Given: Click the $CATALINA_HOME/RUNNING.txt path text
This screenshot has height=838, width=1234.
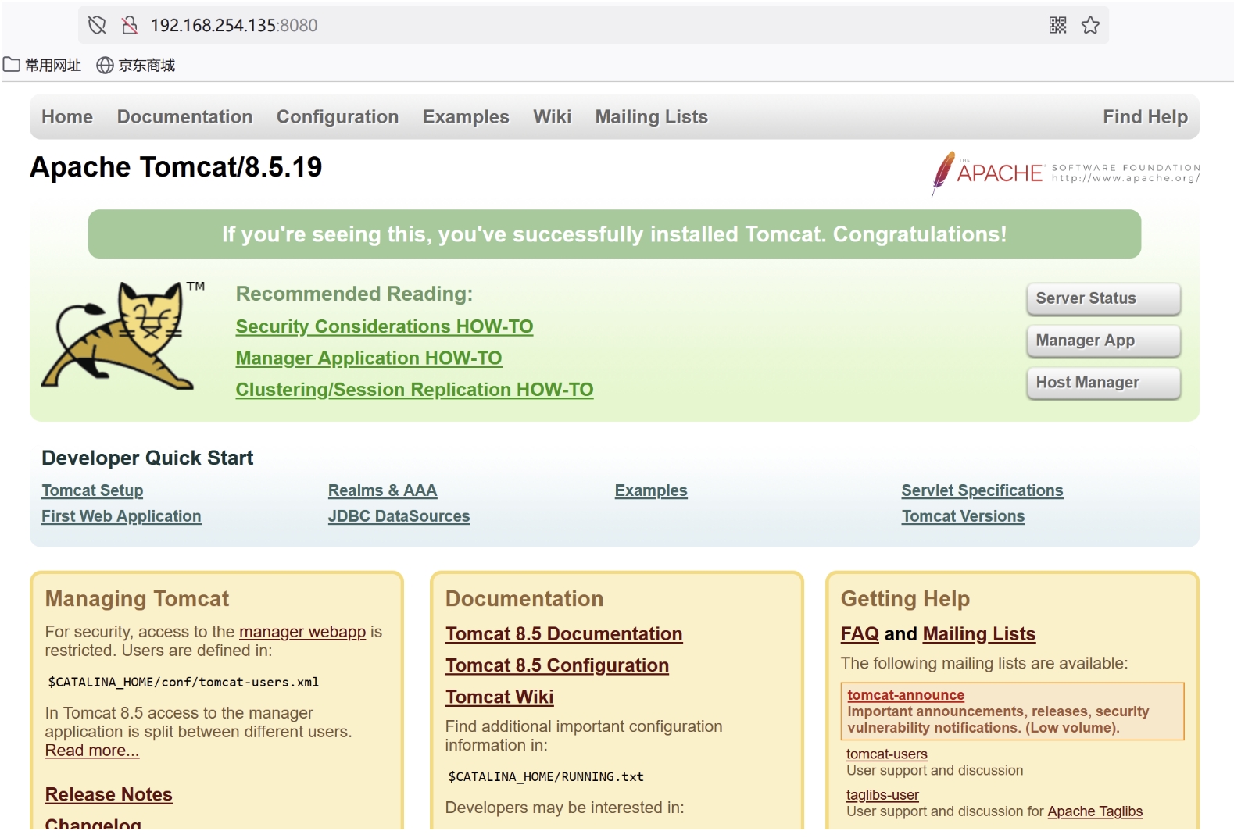Looking at the screenshot, I should (546, 776).
